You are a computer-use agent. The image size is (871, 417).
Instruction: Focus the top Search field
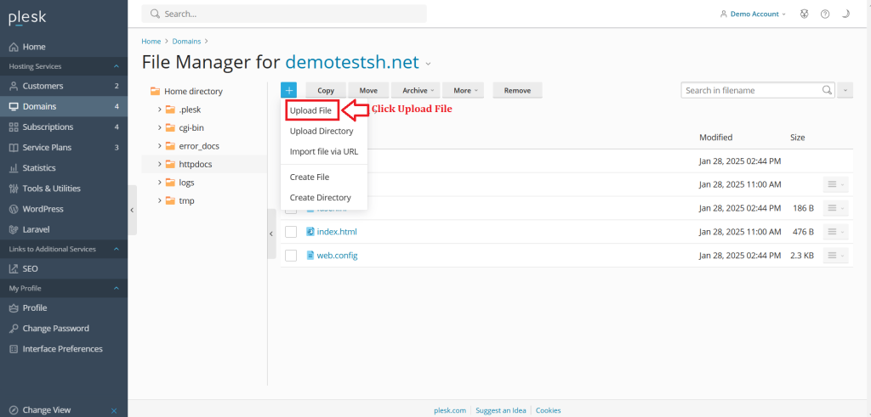[284, 14]
